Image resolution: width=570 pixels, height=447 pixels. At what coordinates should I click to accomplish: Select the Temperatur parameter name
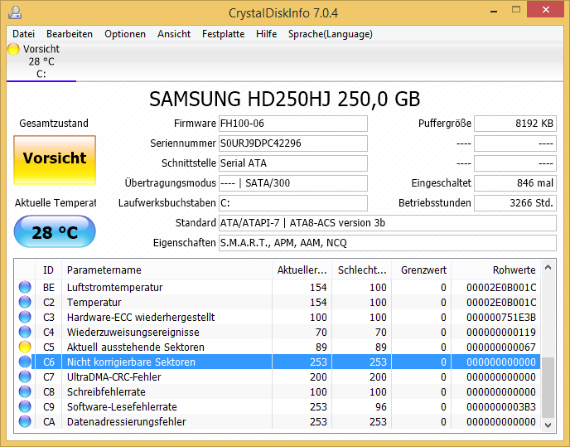(x=94, y=302)
